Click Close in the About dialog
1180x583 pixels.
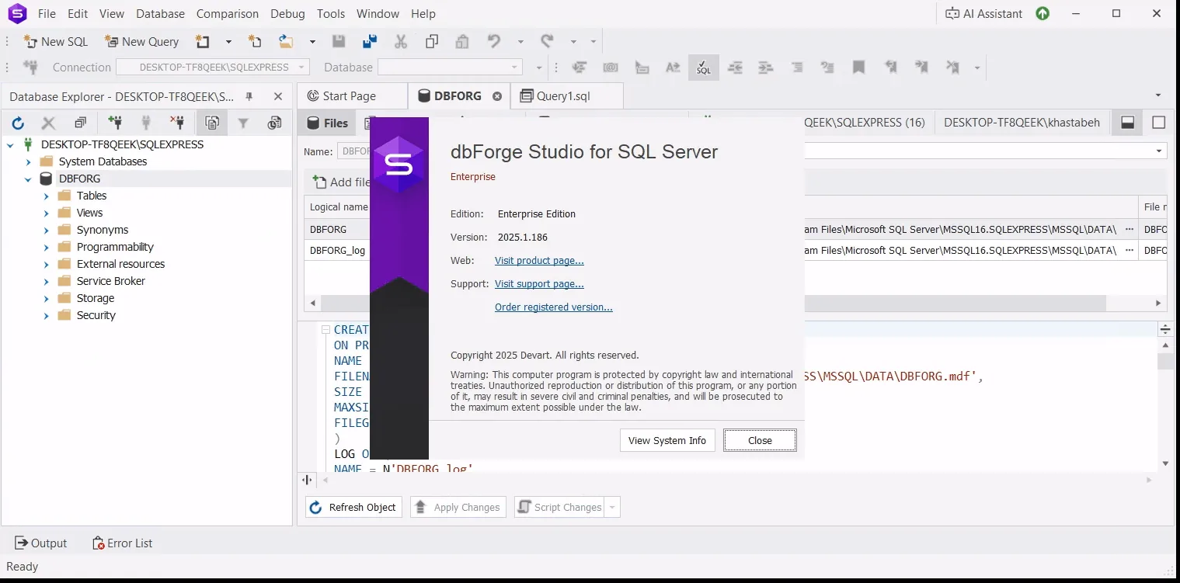(x=760, y=440)
